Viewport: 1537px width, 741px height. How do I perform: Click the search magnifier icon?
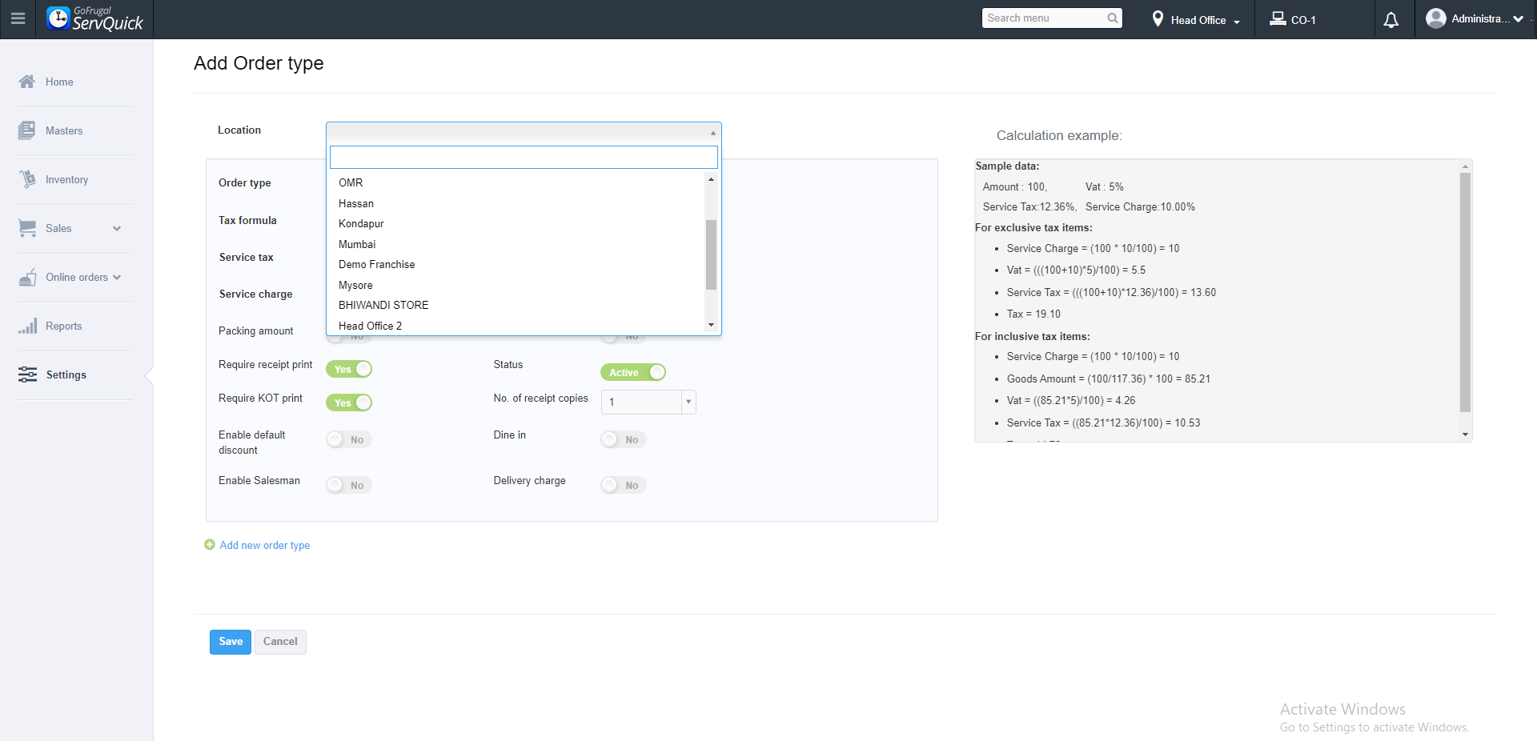coord(1113,18)
